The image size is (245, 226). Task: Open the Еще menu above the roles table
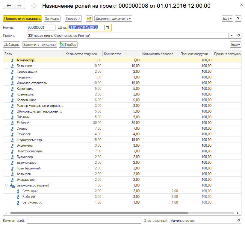235,45
